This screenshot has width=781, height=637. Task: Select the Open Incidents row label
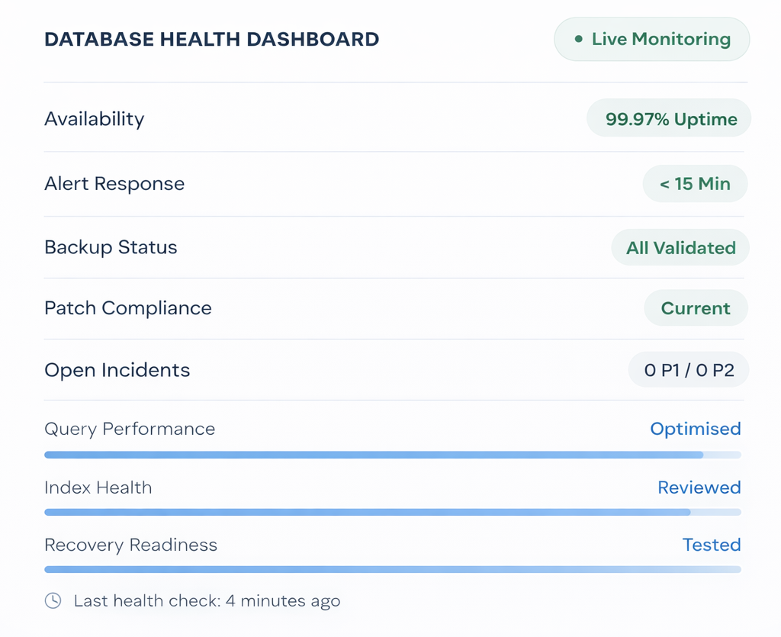pyautogui.click(x=117, y=370)
